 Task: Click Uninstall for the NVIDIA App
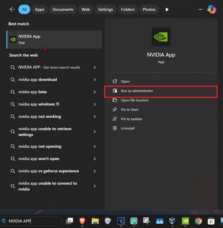tap(161, 128)
